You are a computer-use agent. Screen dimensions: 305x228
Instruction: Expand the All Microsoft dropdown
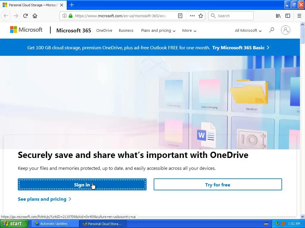248,31
